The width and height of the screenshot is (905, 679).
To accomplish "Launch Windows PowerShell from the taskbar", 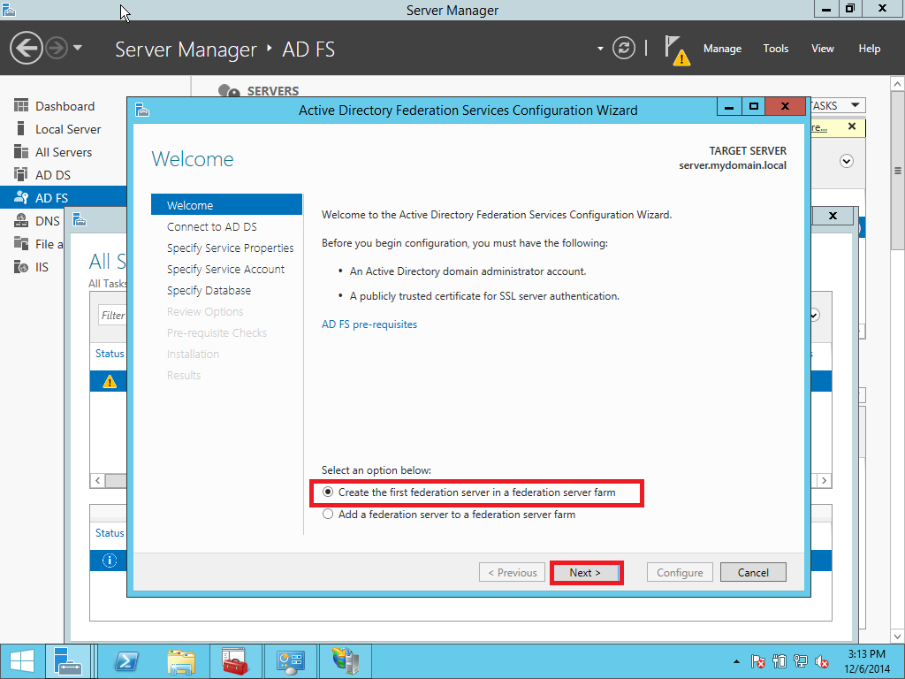I will (x=126, y=660).
